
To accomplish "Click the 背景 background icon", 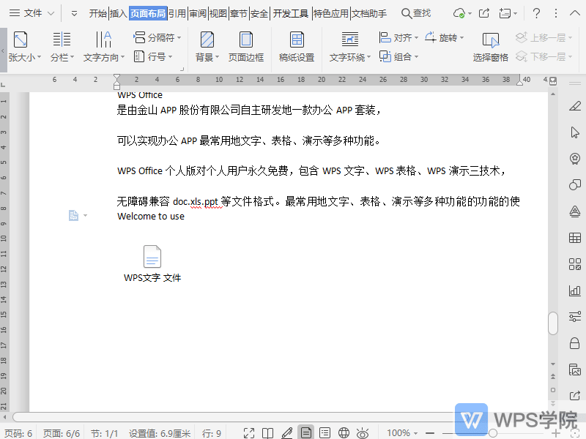I will pyautogui.click(x=207, y=40).
